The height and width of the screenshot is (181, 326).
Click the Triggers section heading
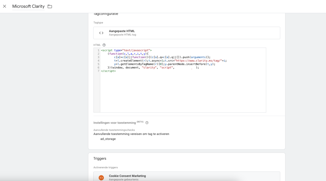pyautogui.click(x=100, y=158)
